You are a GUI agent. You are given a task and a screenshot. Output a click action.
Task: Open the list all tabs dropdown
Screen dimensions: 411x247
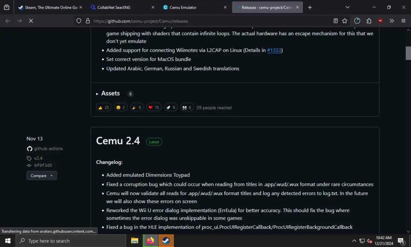(347, 7)
